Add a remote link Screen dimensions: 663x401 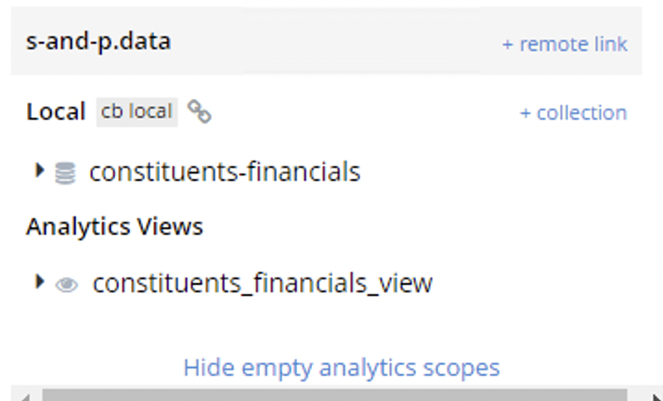565,44
